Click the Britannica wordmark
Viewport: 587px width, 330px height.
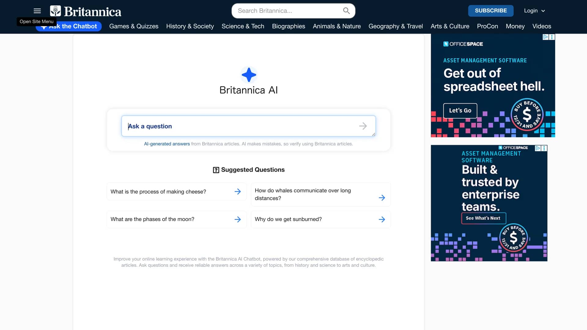[x=93, y=12]
